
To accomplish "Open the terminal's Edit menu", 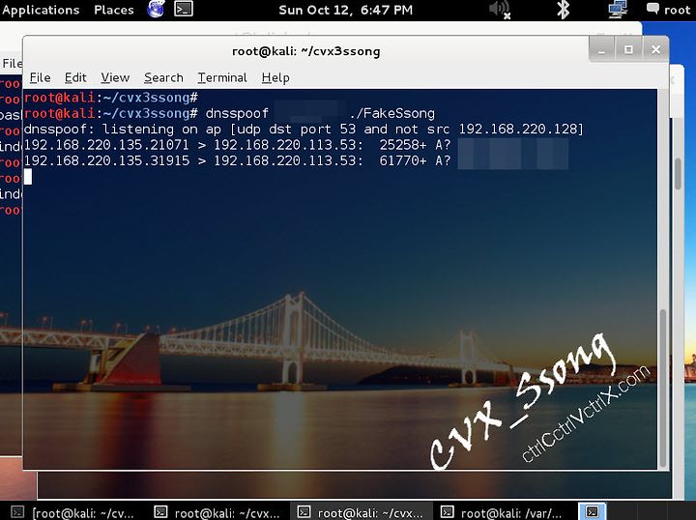I will click(75, 77).
